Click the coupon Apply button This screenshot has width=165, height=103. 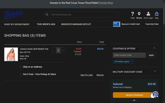[x=151, y=55]
